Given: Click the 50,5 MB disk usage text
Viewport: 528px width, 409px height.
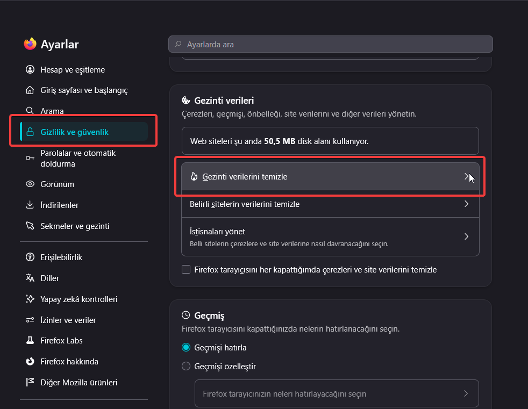Looking at the screenshot, I should click(280, 141).
